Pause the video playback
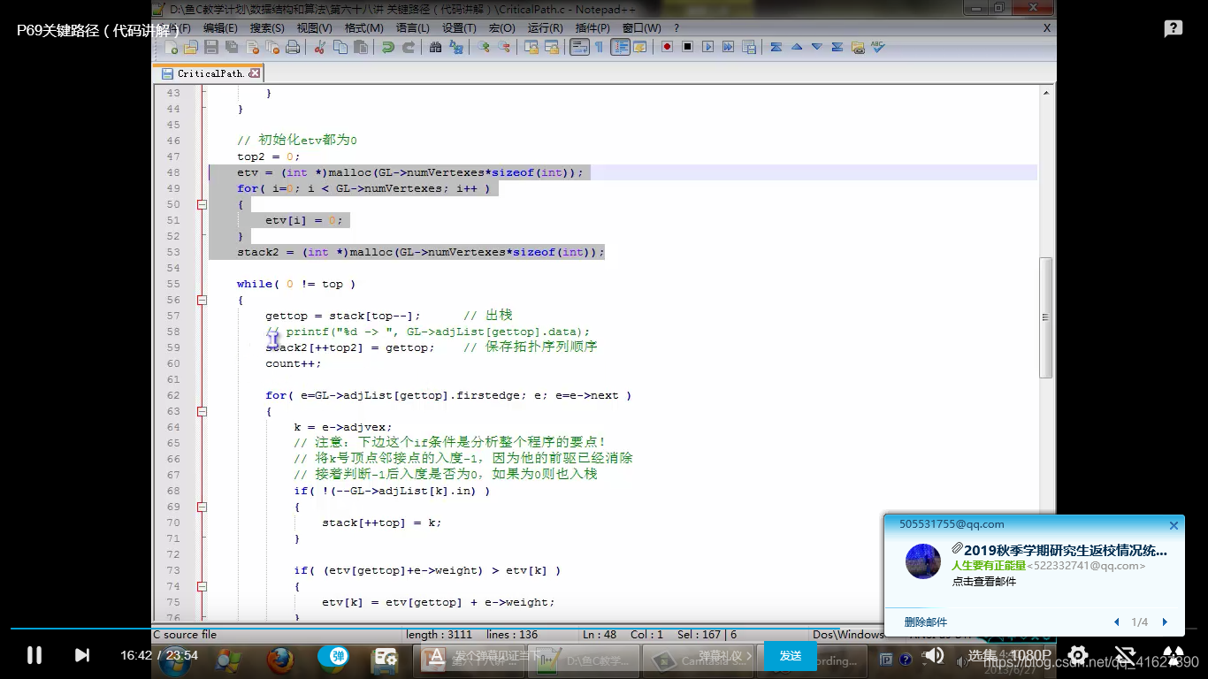This screenshot has width=1208, height=679. [x=34, y=655]
